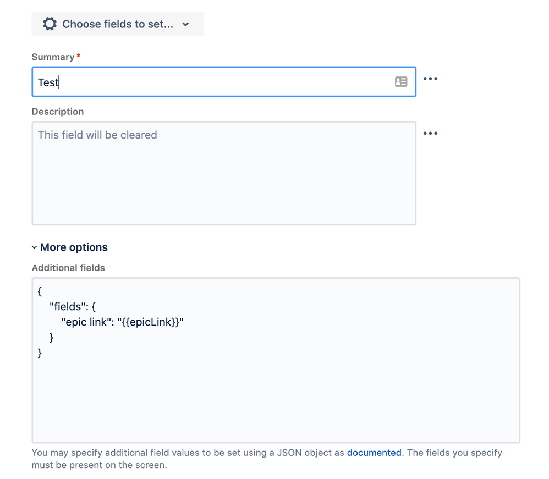Click the Summary field label

(53, 57)
